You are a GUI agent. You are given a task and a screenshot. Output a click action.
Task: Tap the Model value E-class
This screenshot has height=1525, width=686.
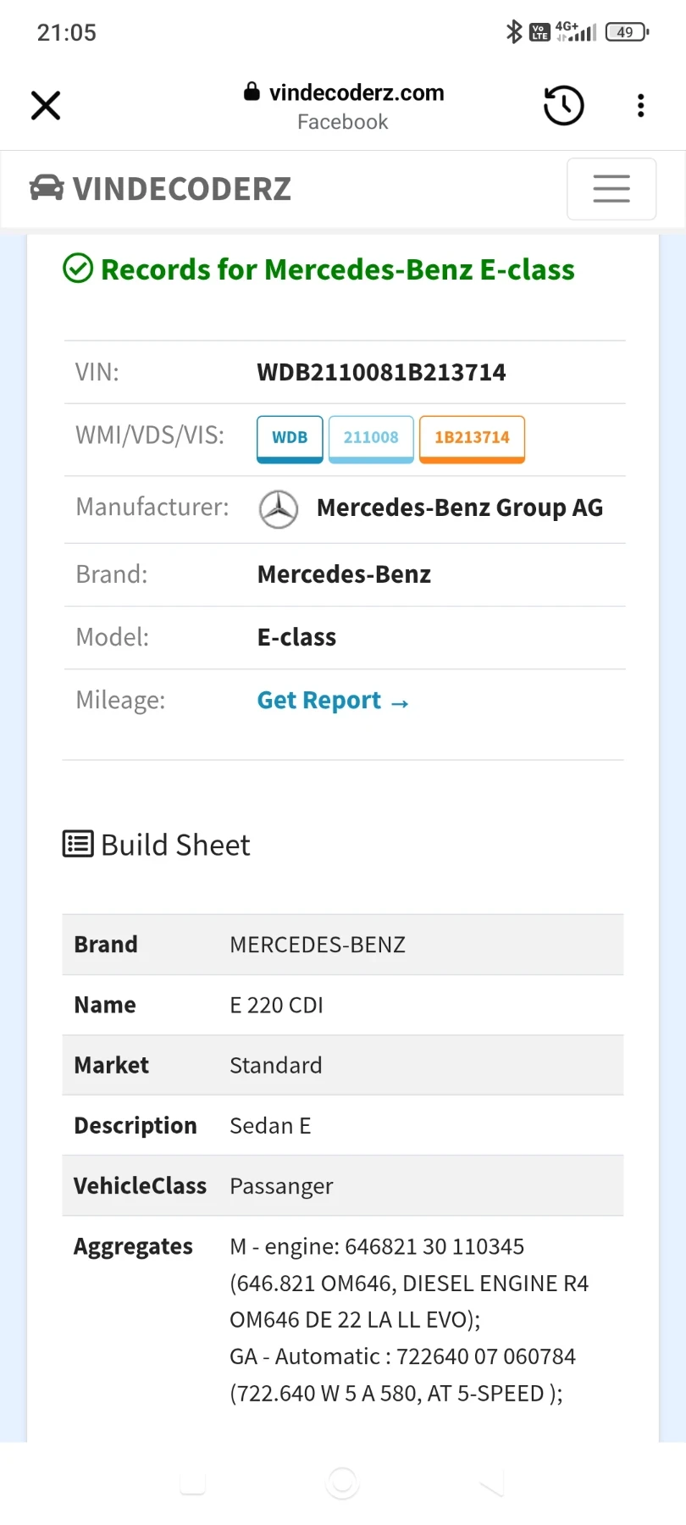(296, 637)
